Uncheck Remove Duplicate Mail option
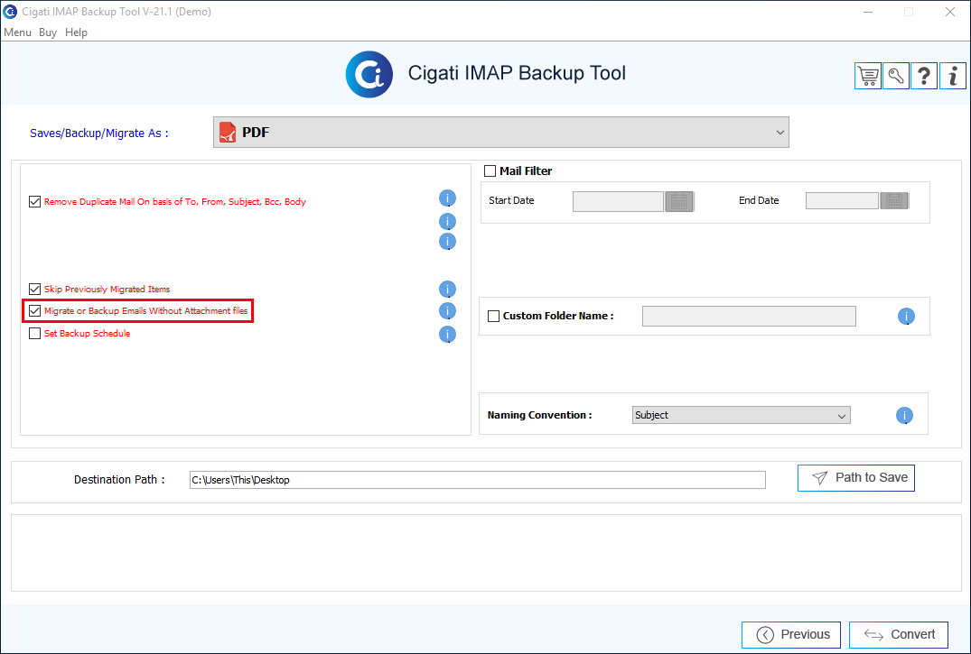Screen dimensions: 971x654 pos(34,202)
